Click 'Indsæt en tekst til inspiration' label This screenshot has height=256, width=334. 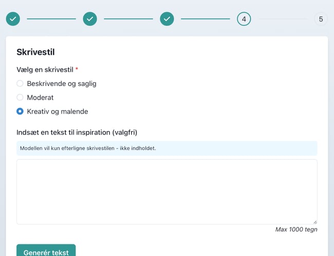77,132
